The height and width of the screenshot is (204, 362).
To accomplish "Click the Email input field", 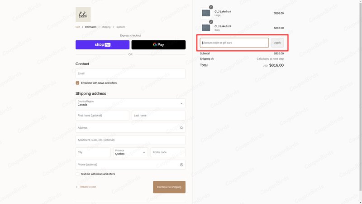I will (130, 73).
